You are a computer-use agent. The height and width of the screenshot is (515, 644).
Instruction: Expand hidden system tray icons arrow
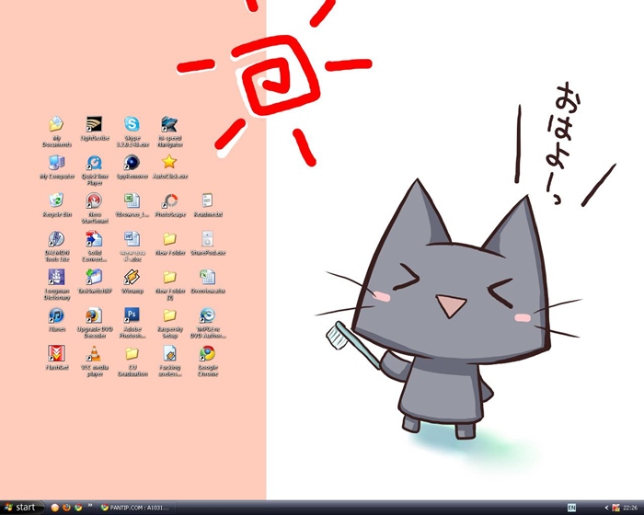[606, 508]
